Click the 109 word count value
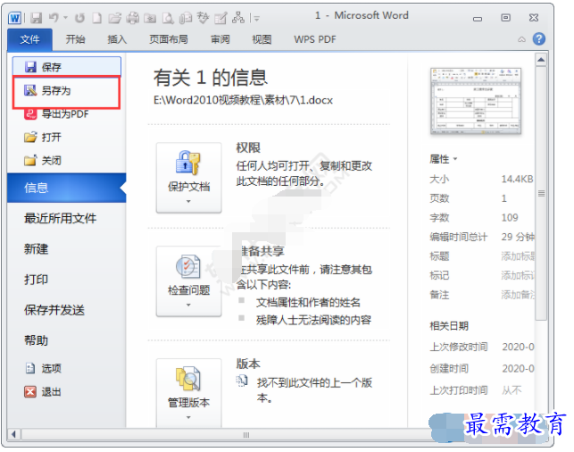Screen dimensions: 574x452 [x=510, y=218]
